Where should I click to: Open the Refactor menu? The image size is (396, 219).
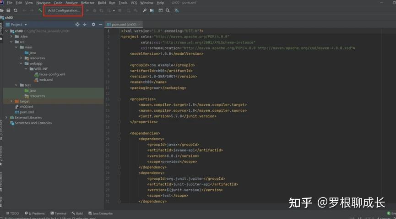click(x=87, y=3)
